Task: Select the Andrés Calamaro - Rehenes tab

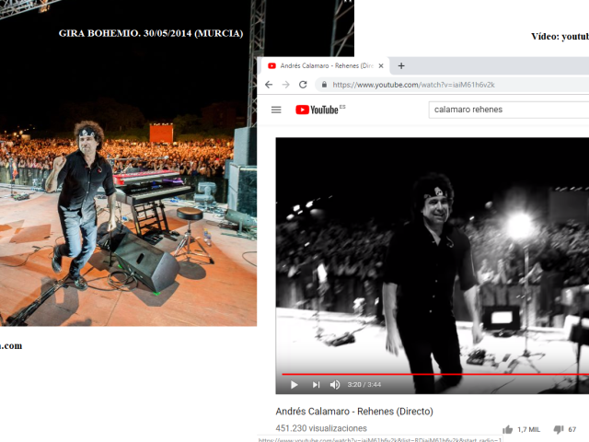Action: 325,65
